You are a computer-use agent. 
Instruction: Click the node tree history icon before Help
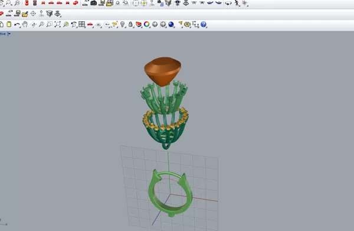pyautogui.click(x=195, y=25)
